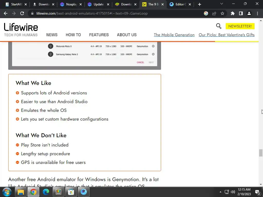Click the share page icon
The image size is (263, 197).
(x=214, y=13)
